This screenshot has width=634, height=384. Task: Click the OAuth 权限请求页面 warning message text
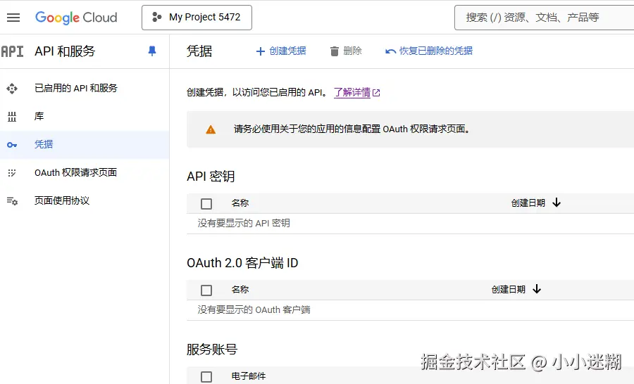(x=352, y=129)
